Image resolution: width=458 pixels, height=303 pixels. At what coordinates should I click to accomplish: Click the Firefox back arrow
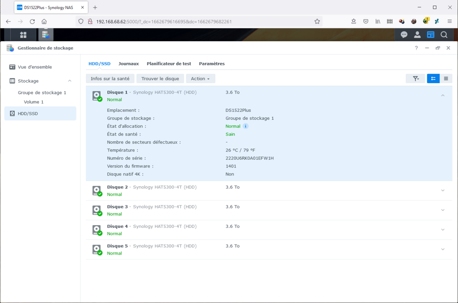tap(8, 21)
